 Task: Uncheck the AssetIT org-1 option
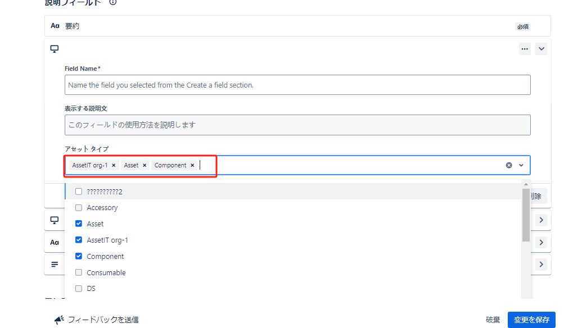point(79,240)
